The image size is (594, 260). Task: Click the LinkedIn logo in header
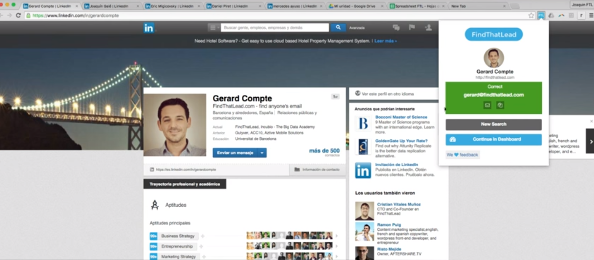point(149,28)
